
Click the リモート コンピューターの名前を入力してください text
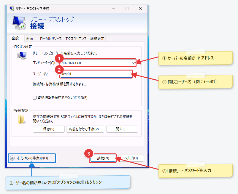click(x=65, y=53)
